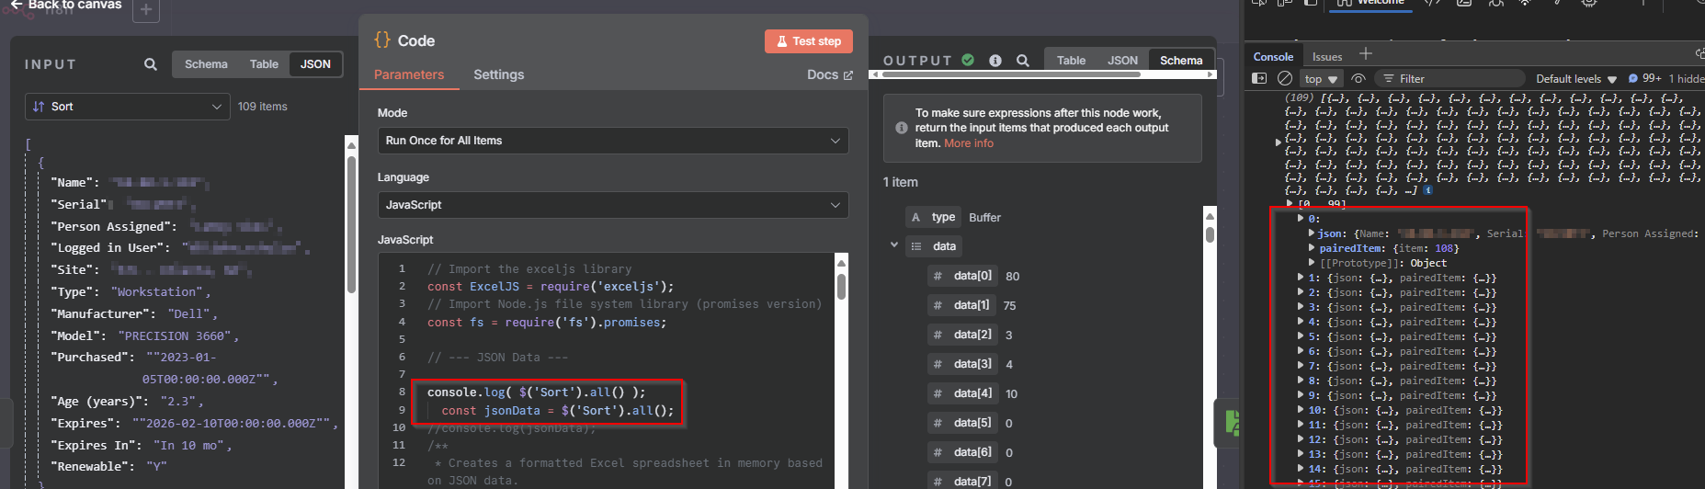Image resolution: width=1705 pixels, height=489 pixels.
Task: Toggle the DevTools console sidebar icon
Action: point(1259,79)
